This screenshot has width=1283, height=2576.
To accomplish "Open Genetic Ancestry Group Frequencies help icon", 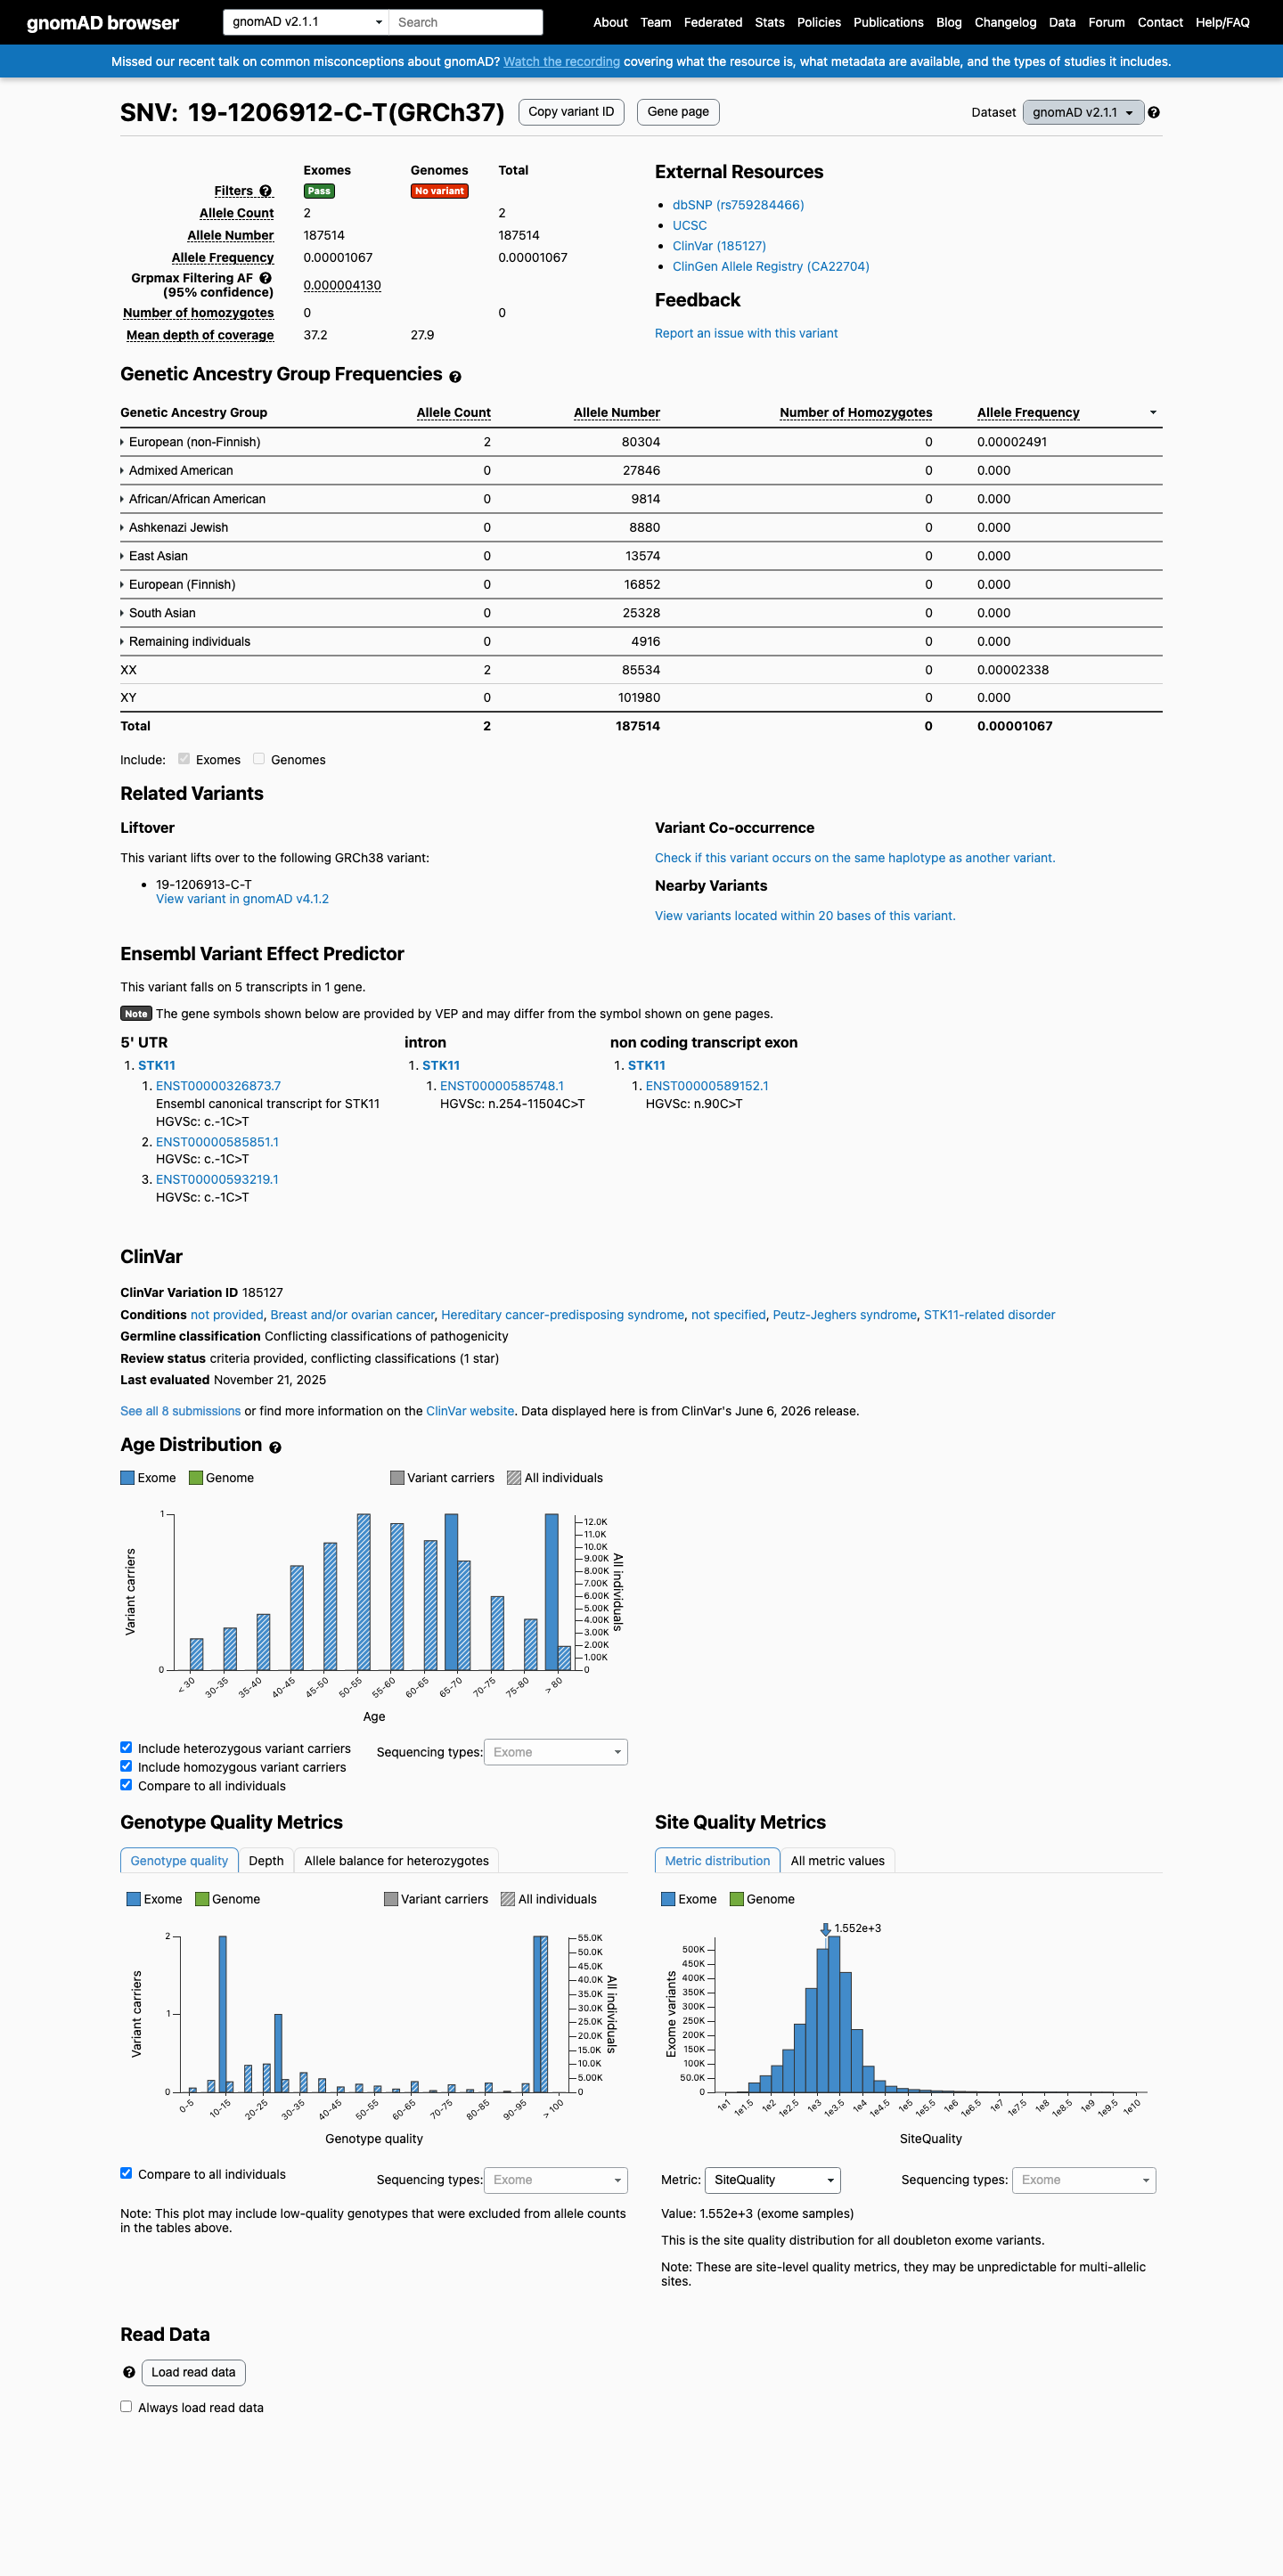I will click(x=455, y=377).
